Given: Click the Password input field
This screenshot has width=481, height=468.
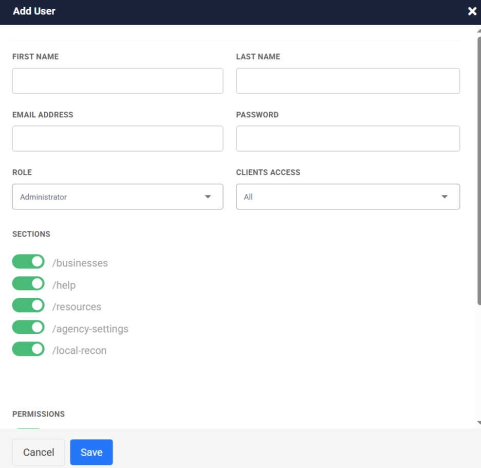Looking at the screenshot, I should 348,139.
